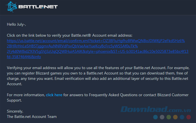Select the green dot in the dot row

tap(169, 117)
